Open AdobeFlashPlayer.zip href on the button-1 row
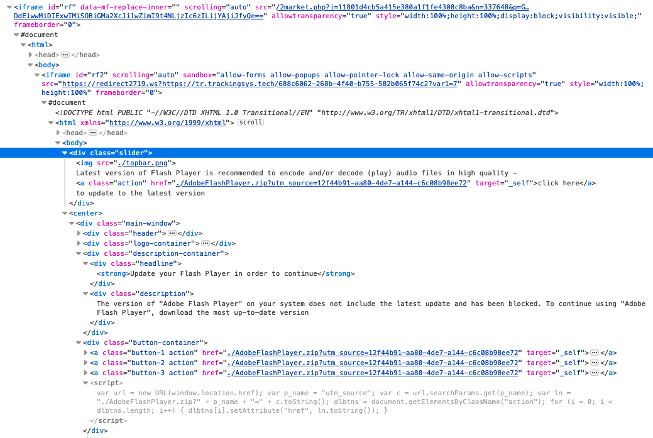653x438 pixels. (x=373, y=353)
